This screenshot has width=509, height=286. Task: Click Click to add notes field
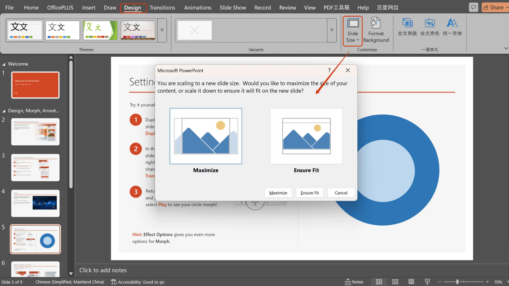coord(103,270)
